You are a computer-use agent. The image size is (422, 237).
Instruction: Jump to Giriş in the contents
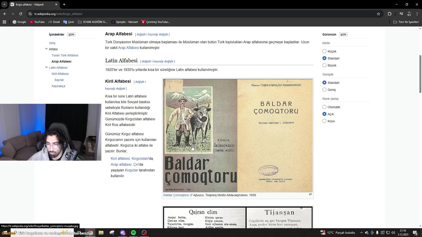click(x=52, y=43)
